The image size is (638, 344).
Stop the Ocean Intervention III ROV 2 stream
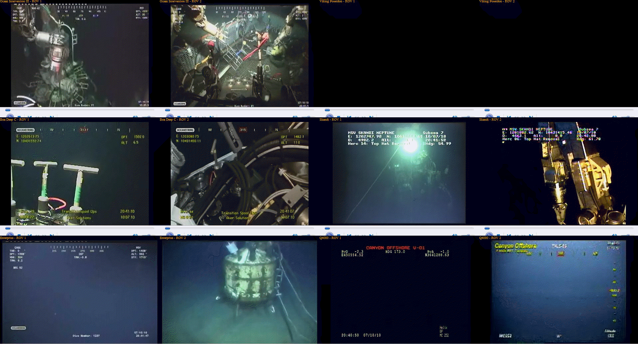point(179,117)
